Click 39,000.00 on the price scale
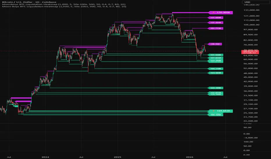 (250, 86)
